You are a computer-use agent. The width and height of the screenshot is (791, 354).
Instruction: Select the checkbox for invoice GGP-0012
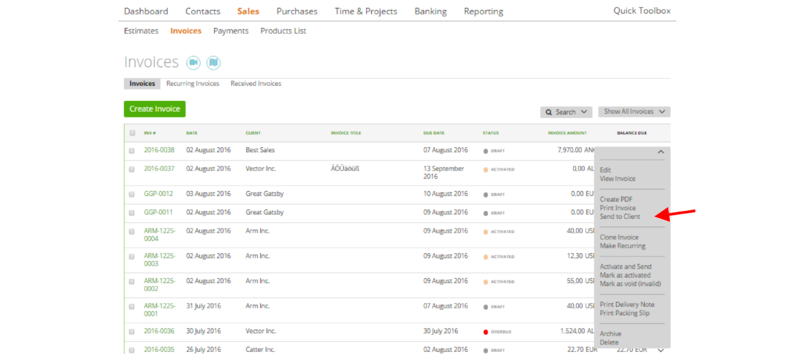pyautogui.click(x=132, y=194)
